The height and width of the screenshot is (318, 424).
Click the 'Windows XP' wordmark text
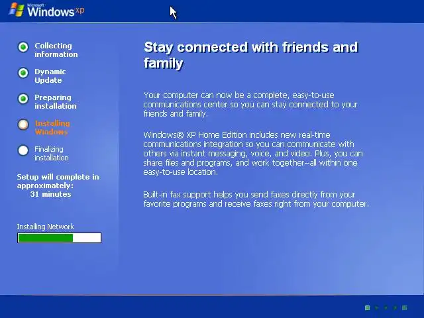click(x=56, y=11)
